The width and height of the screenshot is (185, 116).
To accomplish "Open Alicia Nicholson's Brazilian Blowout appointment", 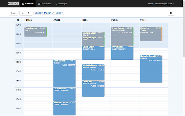I will tap(93, 72).
